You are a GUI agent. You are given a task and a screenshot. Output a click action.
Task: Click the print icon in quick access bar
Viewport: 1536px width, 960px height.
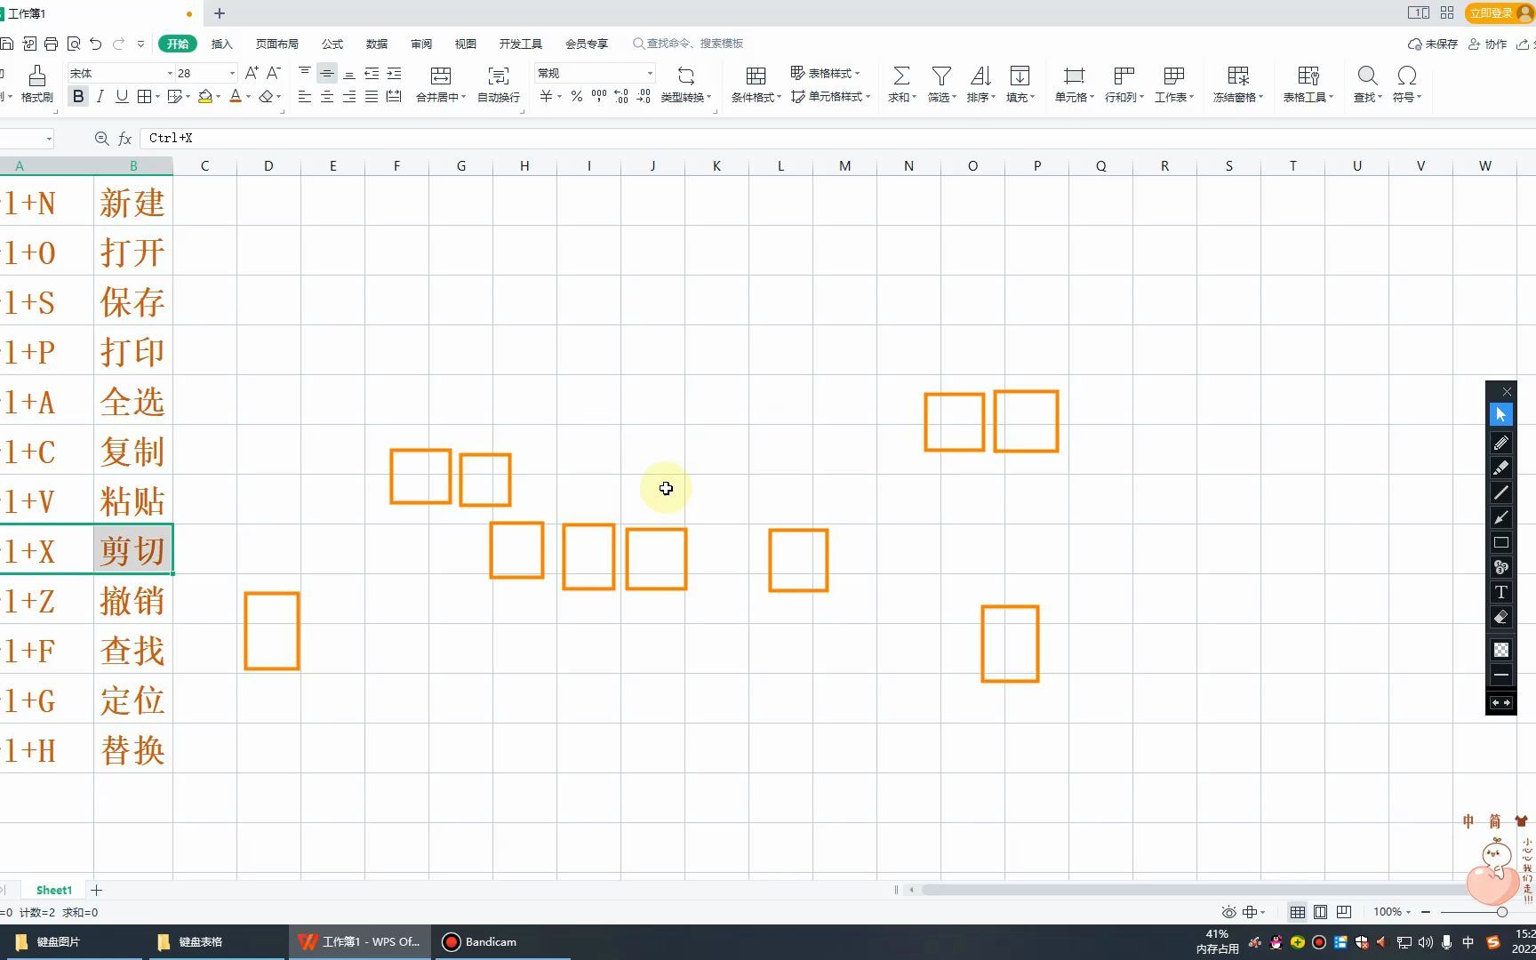[52, 44]
